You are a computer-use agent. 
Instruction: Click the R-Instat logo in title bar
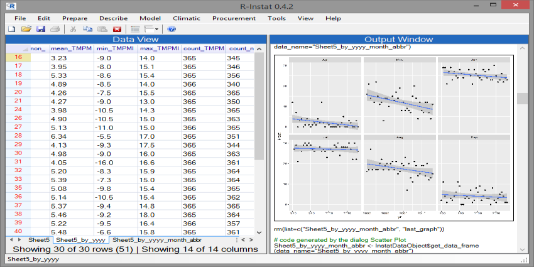(12, 6)
